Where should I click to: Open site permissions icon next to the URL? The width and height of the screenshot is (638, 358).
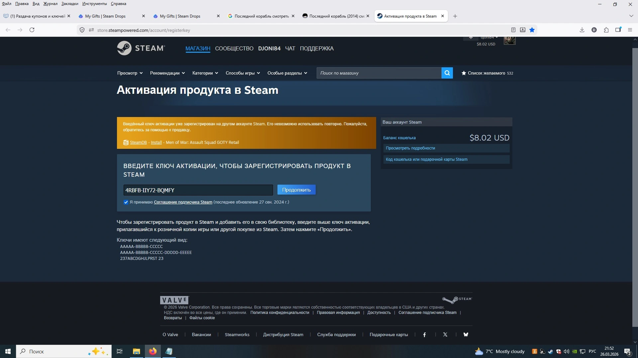tap(91, 30)
